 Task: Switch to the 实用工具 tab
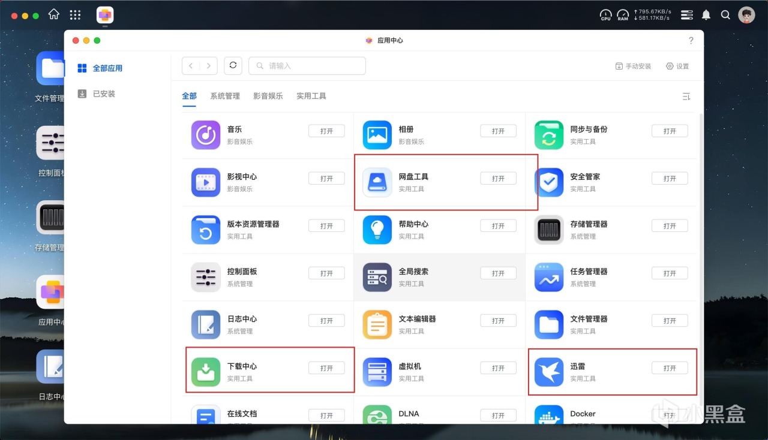coord(311,96)
